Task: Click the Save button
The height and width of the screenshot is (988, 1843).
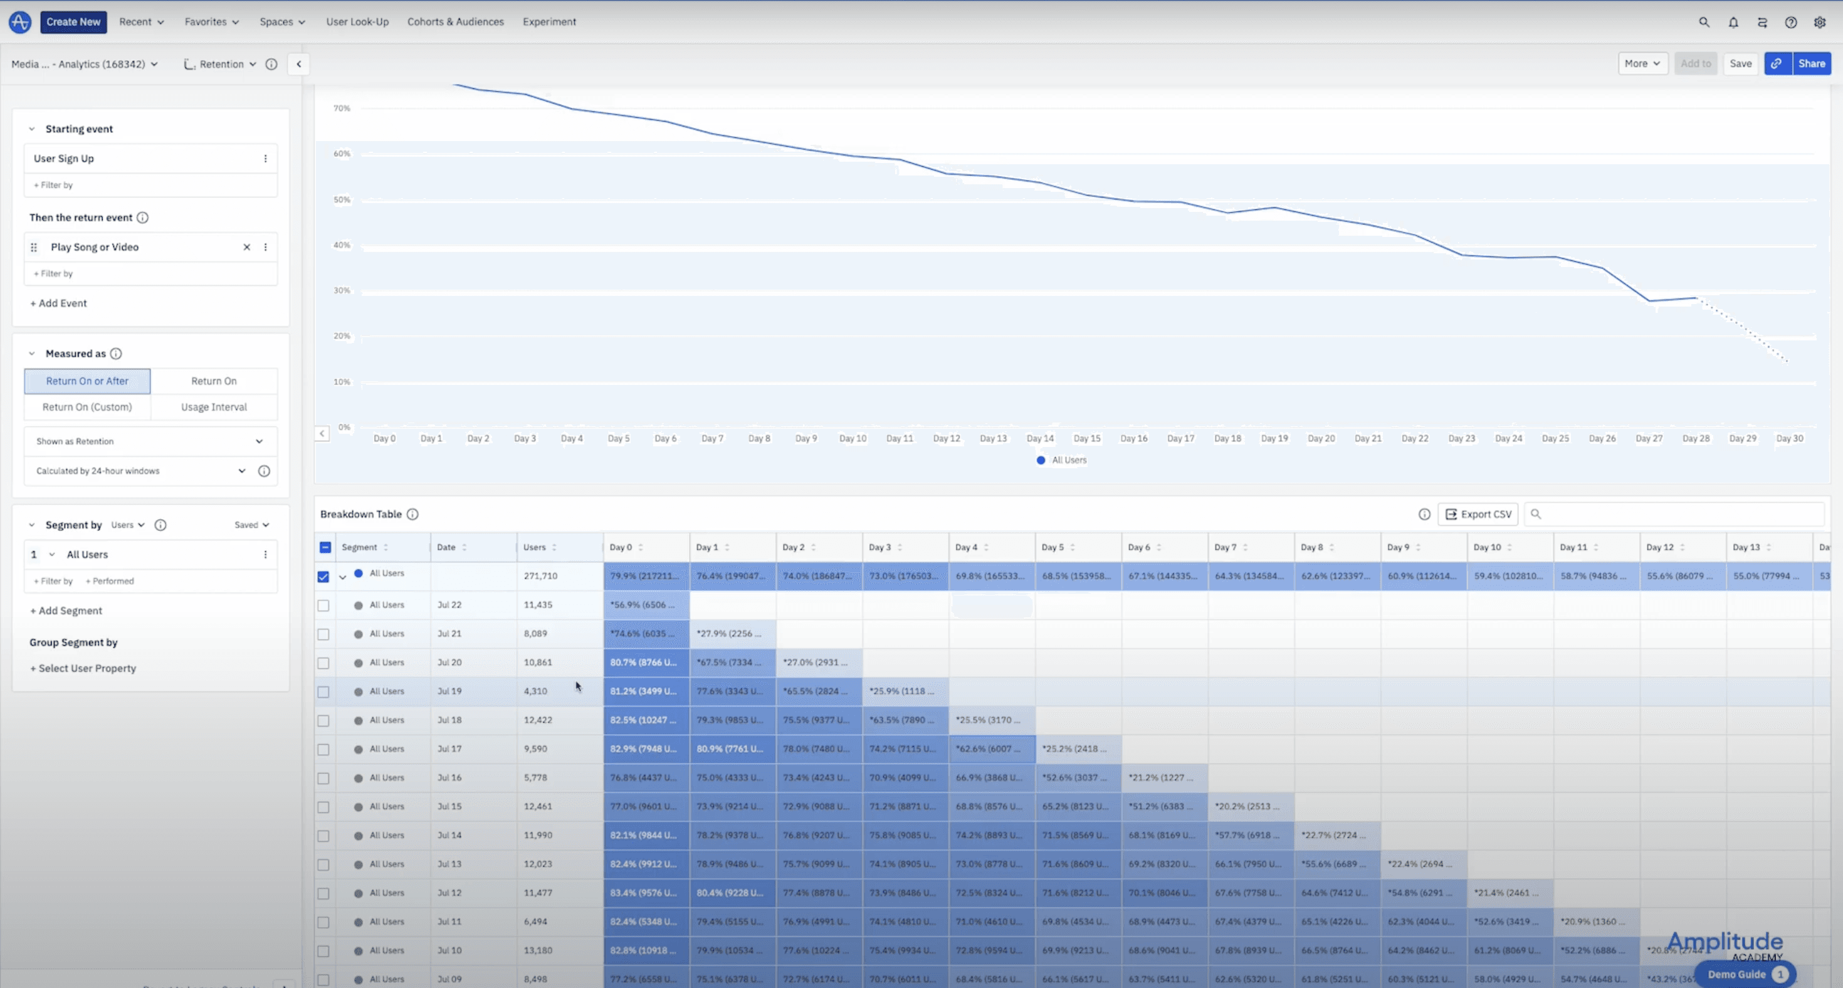Action: (1740, 64)
